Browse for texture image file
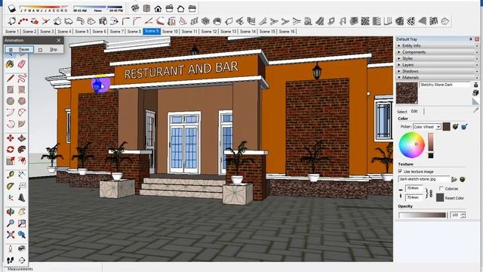Viewport: 483px width, 272px height. [454, 179]
